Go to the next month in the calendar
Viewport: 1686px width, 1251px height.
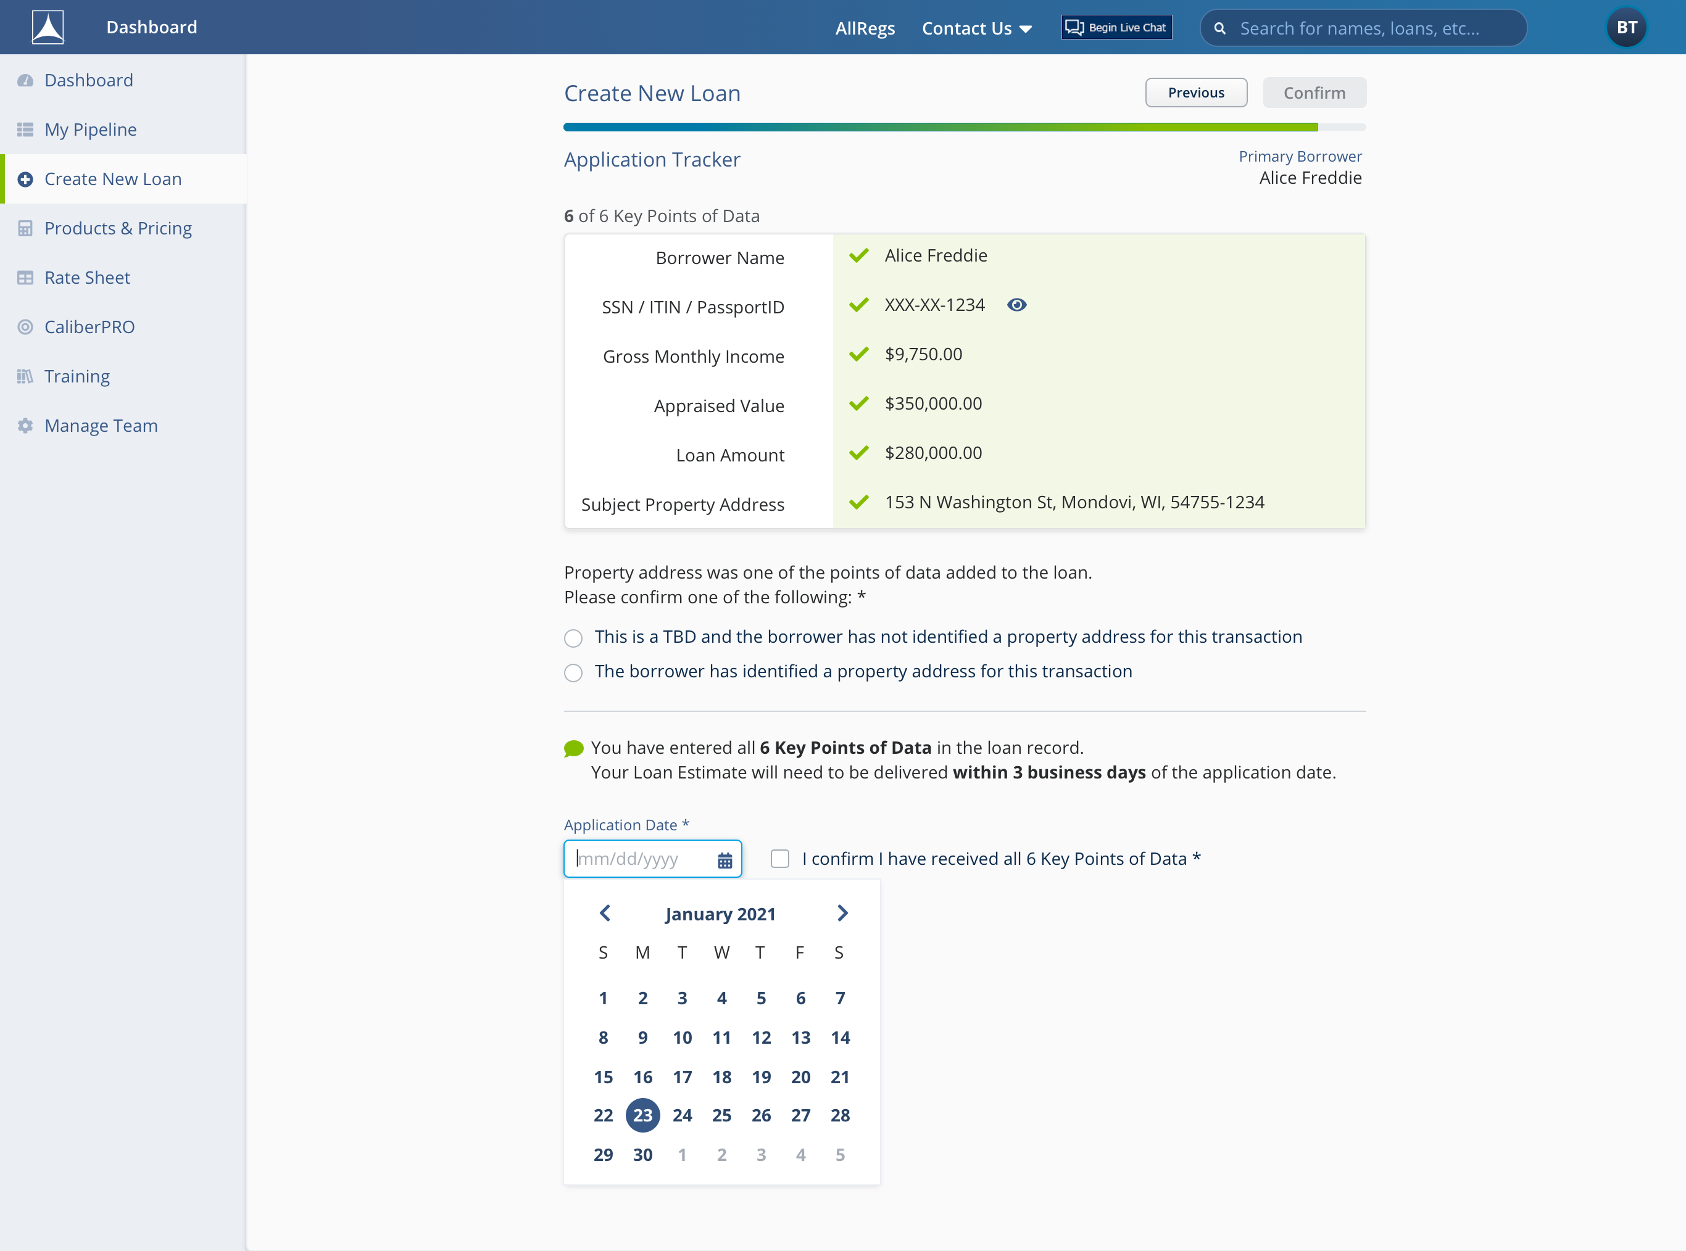pyautogui.click(x=842, y=913)
